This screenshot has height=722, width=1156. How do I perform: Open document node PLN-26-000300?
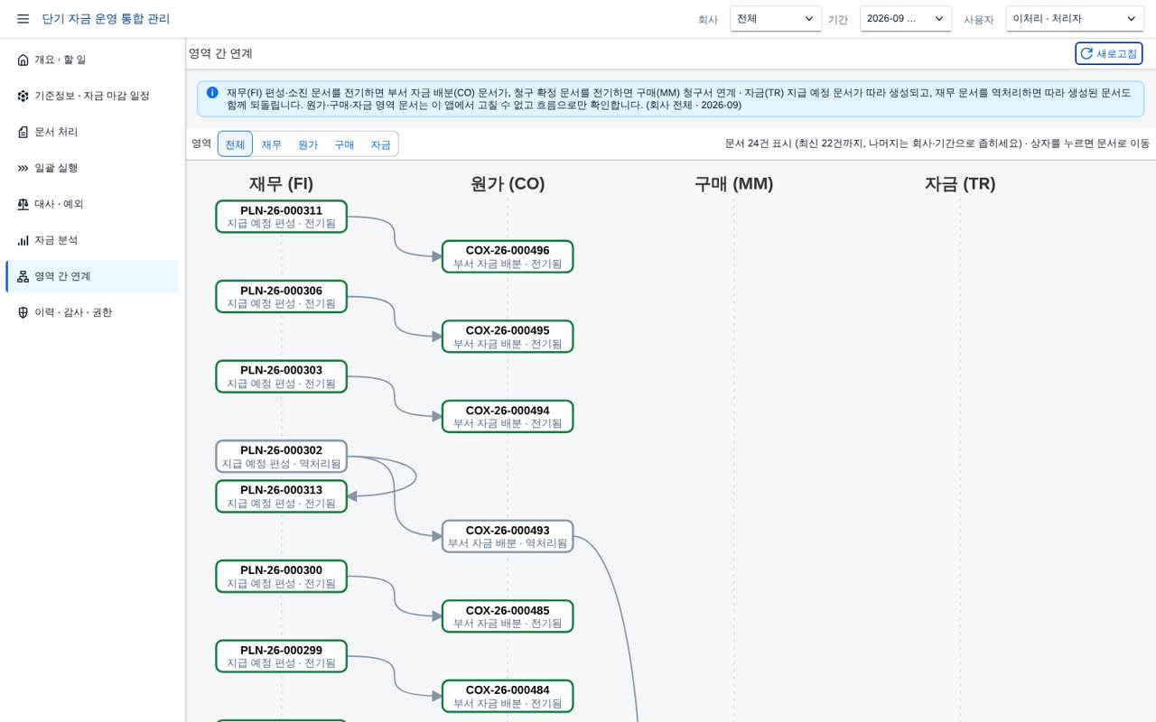pyautogui.click(x=281, y=577)
